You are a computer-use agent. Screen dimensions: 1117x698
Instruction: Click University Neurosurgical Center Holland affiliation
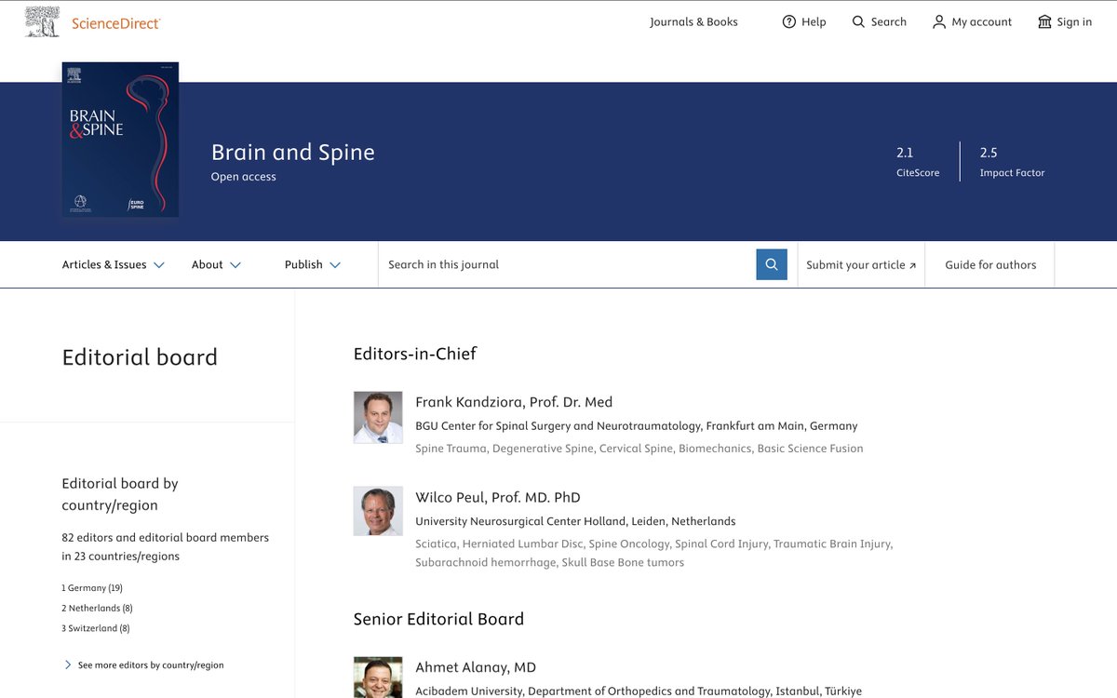(575, 521)
